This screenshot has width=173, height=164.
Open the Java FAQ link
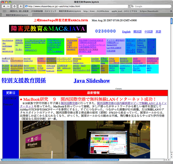pos(27,59)
